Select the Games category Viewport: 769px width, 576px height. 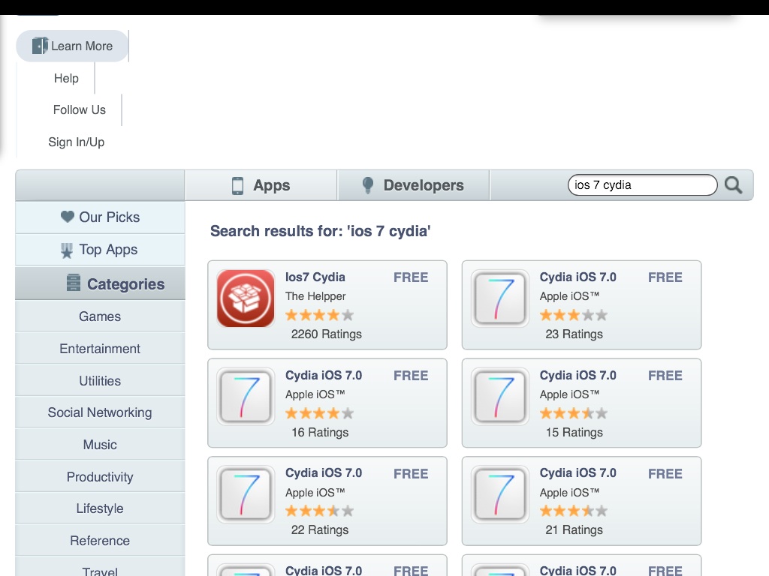pos(100,316)
